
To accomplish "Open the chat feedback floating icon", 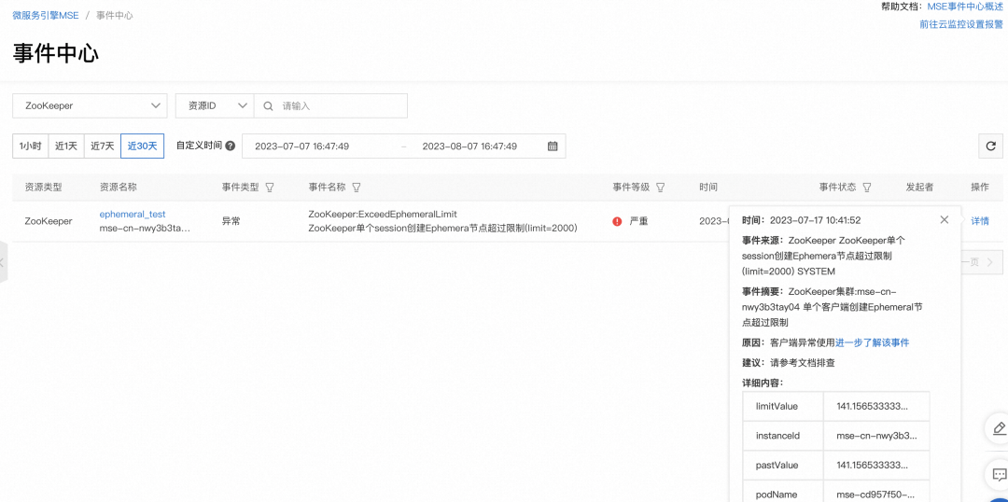I will [x=999, y=474].
